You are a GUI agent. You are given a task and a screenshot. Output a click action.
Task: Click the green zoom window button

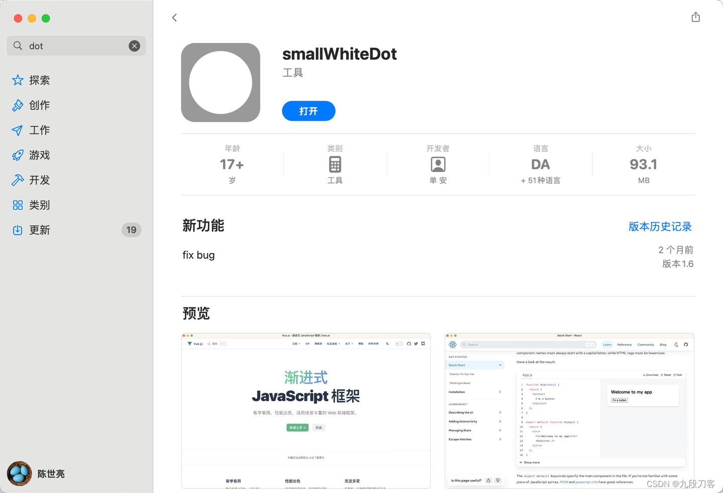pos(46,19)
